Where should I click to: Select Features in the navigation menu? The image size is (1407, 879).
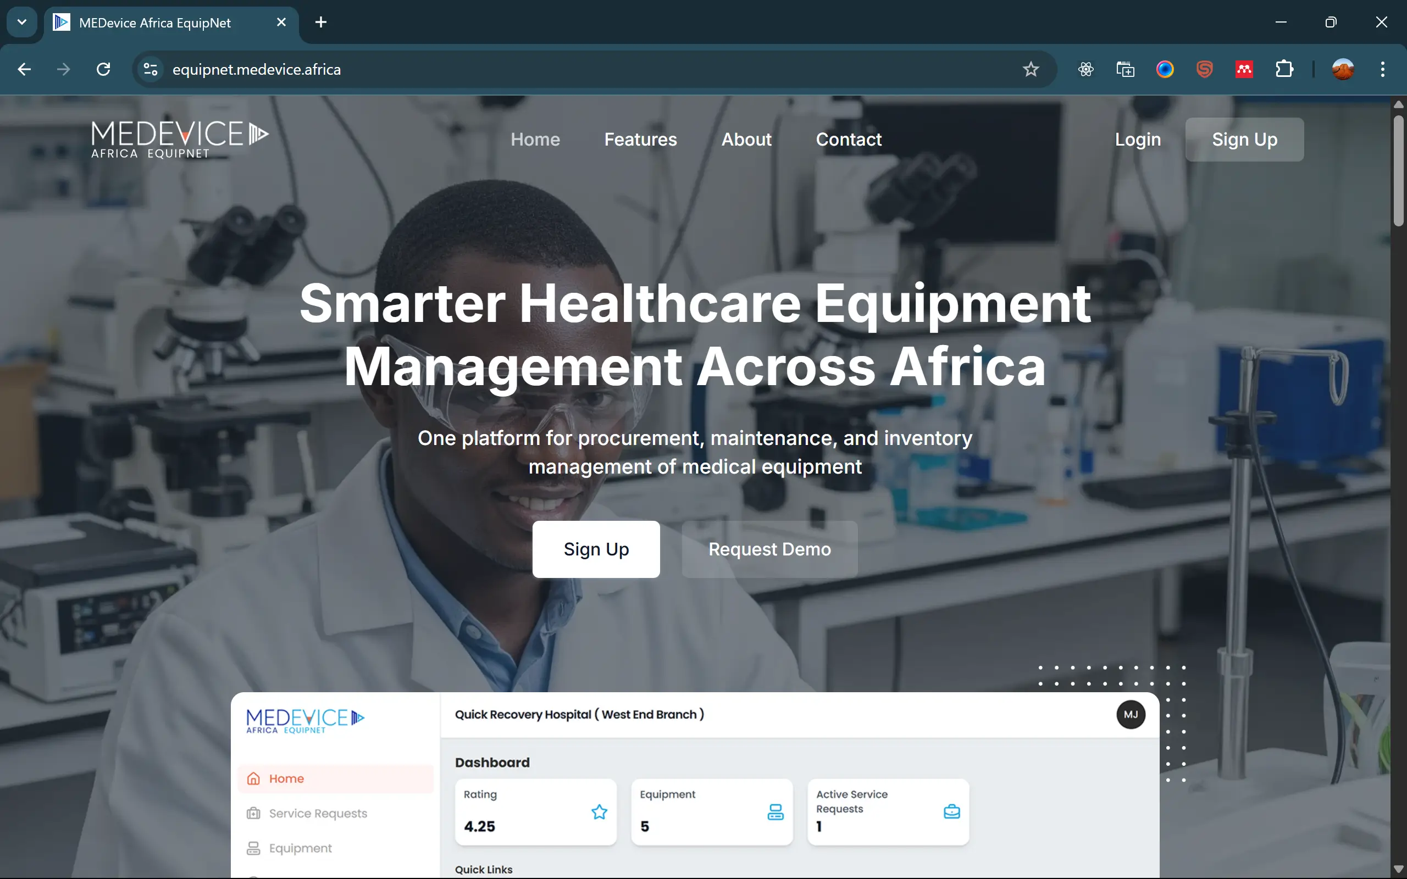point(640,140)
